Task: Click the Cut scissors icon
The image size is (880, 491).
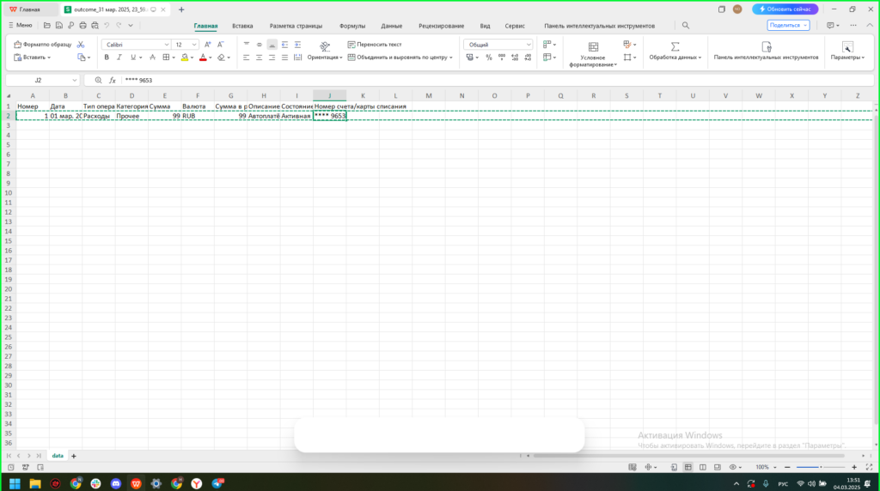Action: pyautogui.click(x=81, y=45)
